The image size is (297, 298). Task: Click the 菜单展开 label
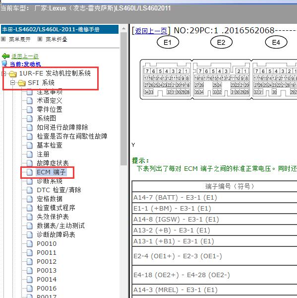20,39
